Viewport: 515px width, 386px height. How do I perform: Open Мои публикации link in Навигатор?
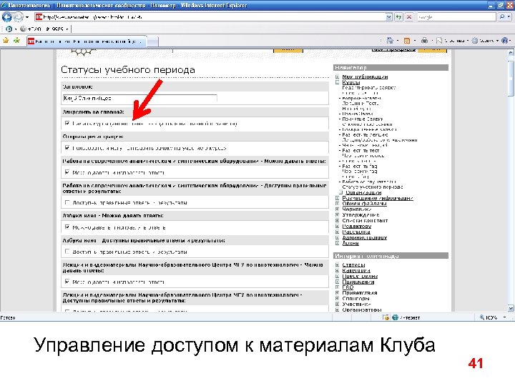pos(365,76)
